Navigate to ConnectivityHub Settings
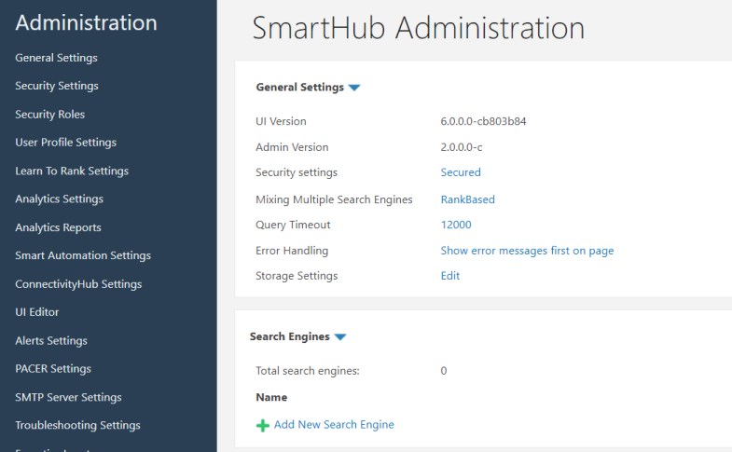 [78, 284]
